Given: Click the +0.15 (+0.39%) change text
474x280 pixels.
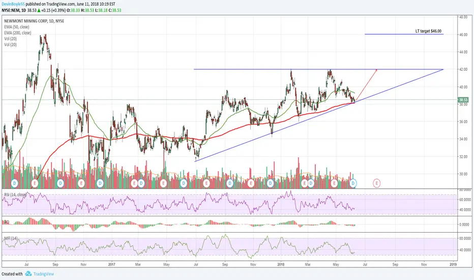Looking at the screenshot, I should [x=53, y=10].
